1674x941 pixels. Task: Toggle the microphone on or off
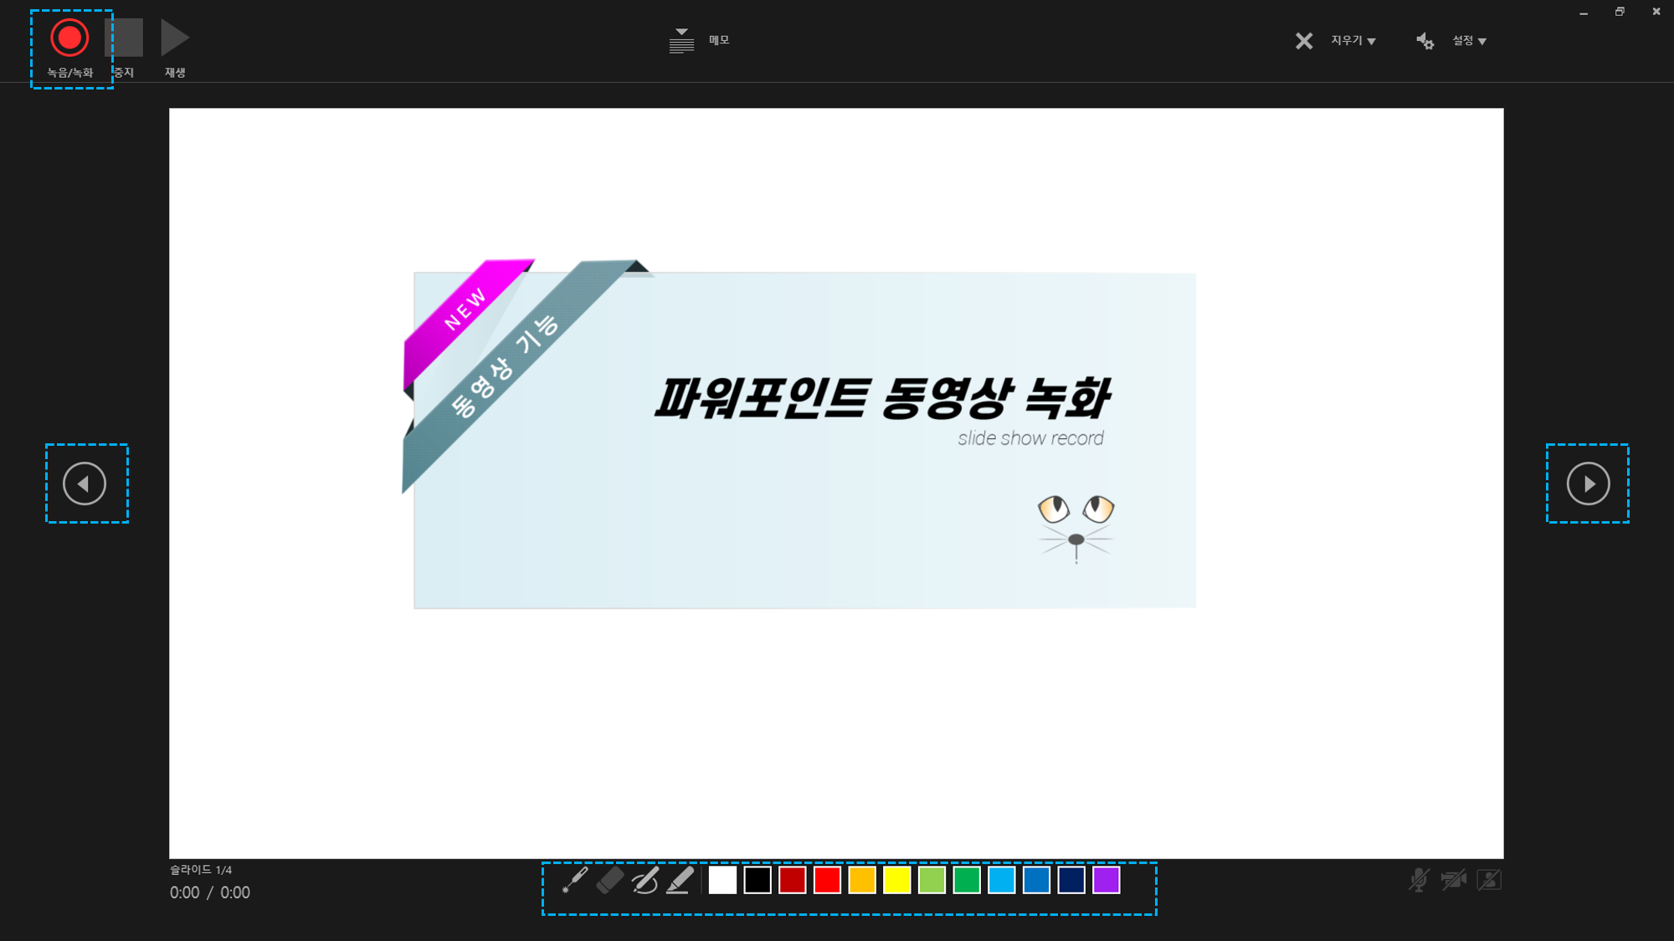point(1418,880)
